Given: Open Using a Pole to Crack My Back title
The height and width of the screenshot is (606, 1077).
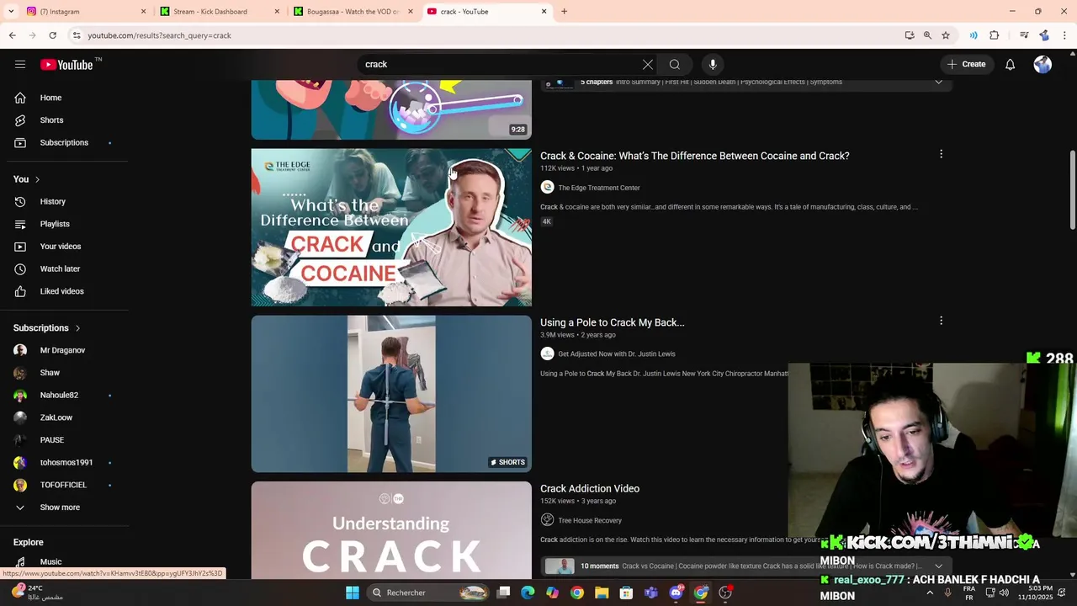Looking at the screenshot, I should [612, 322].
